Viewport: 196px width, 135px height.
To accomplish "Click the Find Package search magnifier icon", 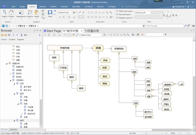I will click(185, 26).
